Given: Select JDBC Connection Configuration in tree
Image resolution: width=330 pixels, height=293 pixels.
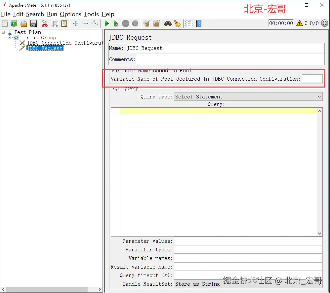Looking at the screenshot, I should click(64, 43).
